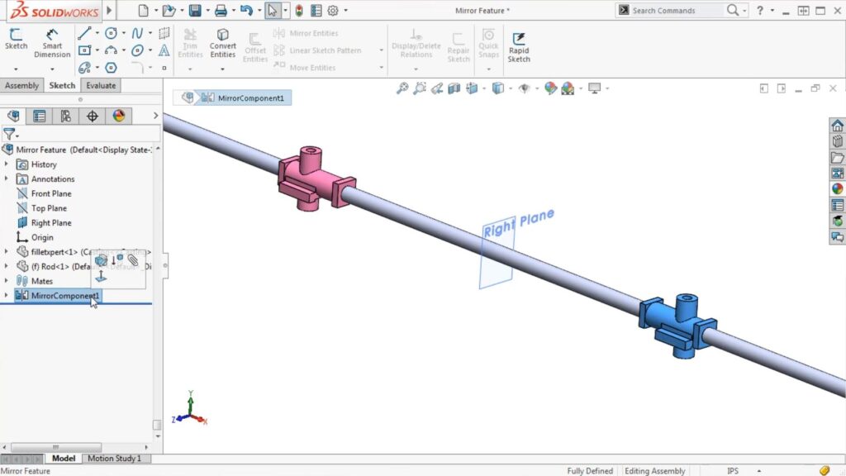Open the New document dropdown arrow
The image size is (846, 476).
[155, 10]
